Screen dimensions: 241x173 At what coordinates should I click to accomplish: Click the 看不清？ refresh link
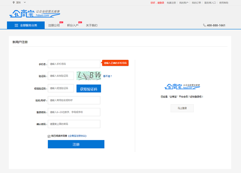coord(107,76)
